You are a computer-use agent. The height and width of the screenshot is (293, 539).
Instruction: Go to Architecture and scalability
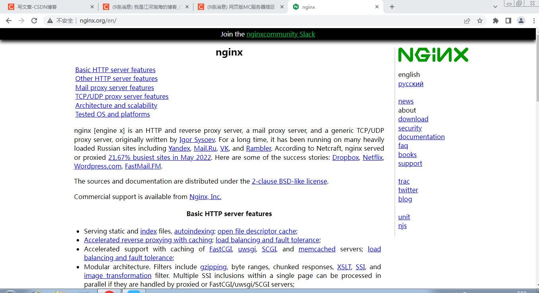coord(116,105)
